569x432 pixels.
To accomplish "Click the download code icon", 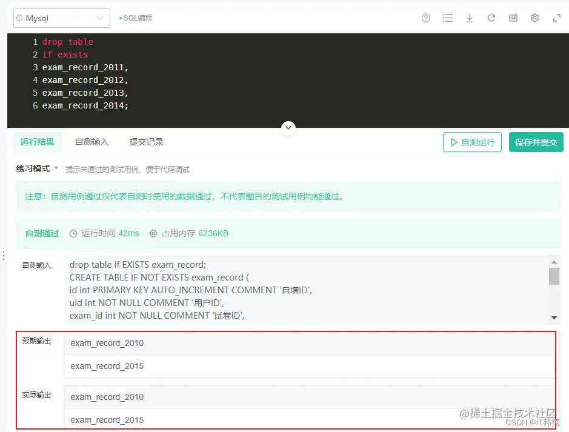I will 470,18.
